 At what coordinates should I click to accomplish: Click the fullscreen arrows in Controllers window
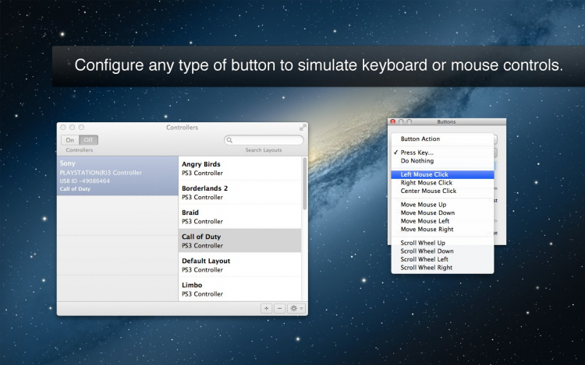(303, 128)
